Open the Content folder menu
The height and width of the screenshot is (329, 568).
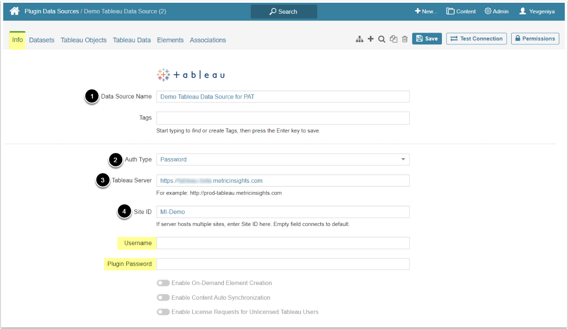point(461,11)
